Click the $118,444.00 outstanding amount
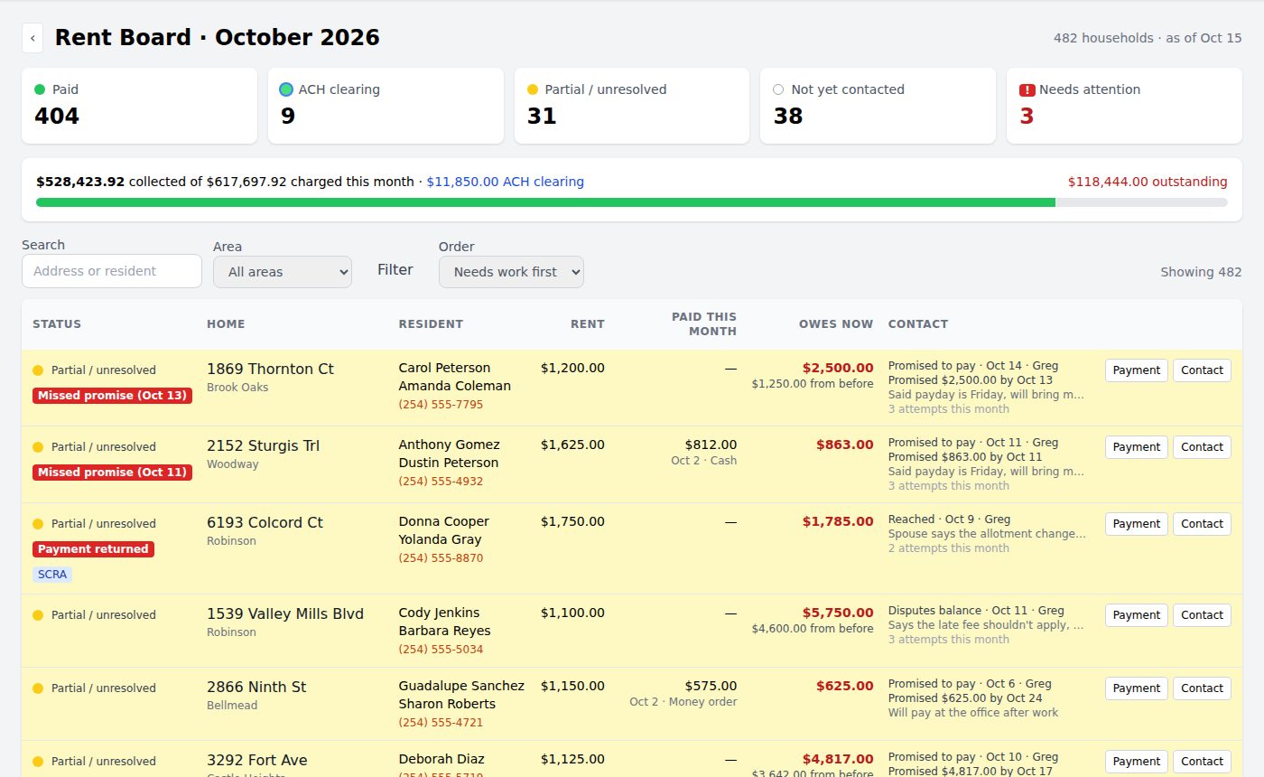1264x777 pixels. click(1148, 182)
